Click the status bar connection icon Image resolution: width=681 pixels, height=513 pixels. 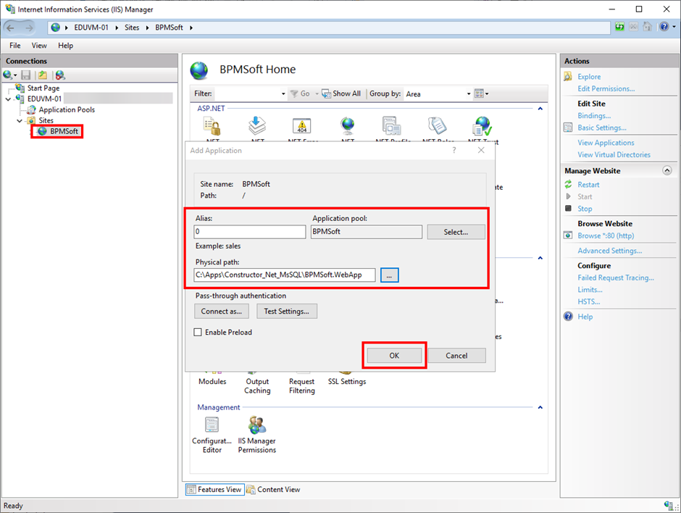(x=669, y=505)
